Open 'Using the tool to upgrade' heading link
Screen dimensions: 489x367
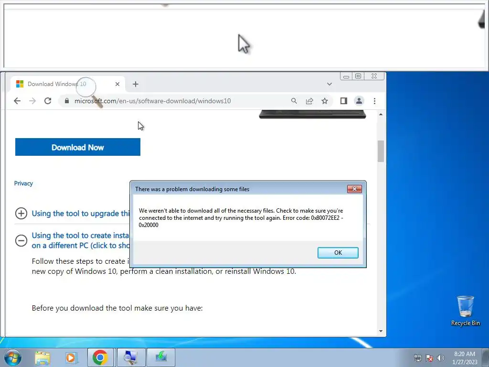[80, 214]
